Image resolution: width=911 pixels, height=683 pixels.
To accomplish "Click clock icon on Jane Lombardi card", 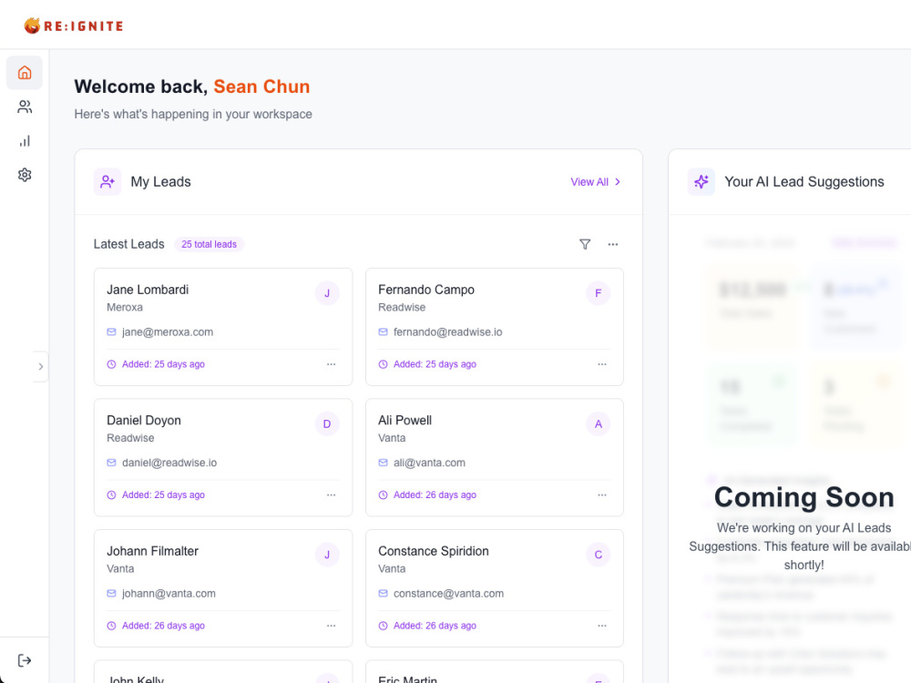I will point(111,364).
